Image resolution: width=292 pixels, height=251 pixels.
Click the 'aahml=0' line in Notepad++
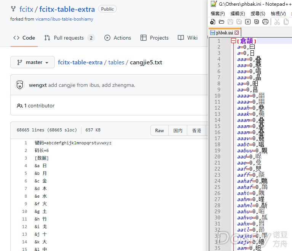point(252,205)
